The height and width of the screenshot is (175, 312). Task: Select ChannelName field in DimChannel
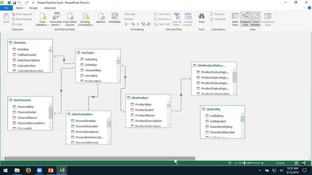click(27, 118)
